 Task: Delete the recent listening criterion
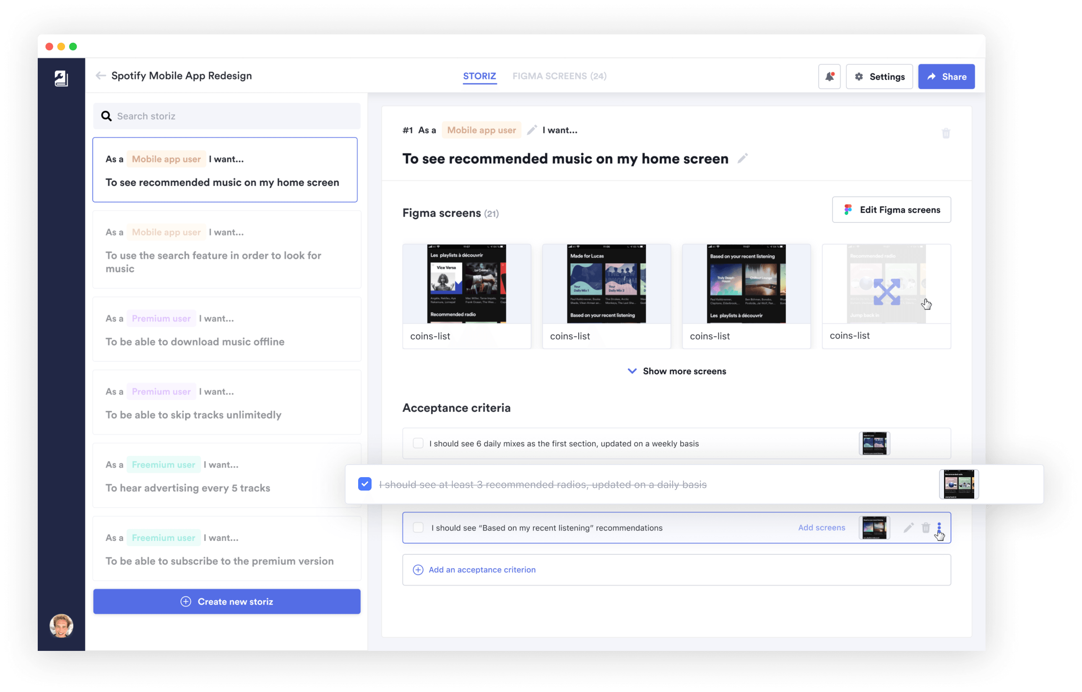[925, 527]
